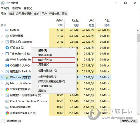The image size is (140, 126).
Task: Choose 在线搜索(S) in the context menu
Action: click(x=54, y=86)
